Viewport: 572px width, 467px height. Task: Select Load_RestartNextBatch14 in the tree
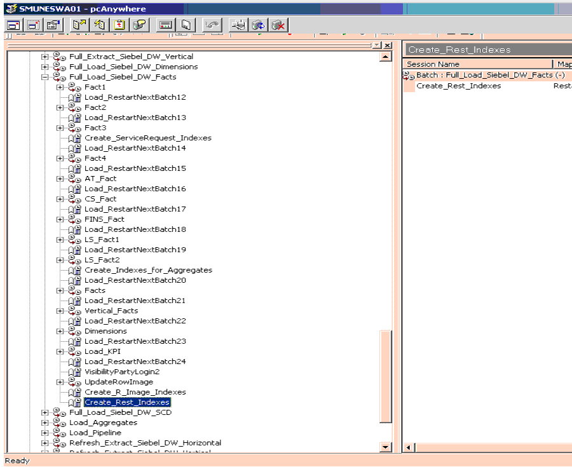pos(135,149)
